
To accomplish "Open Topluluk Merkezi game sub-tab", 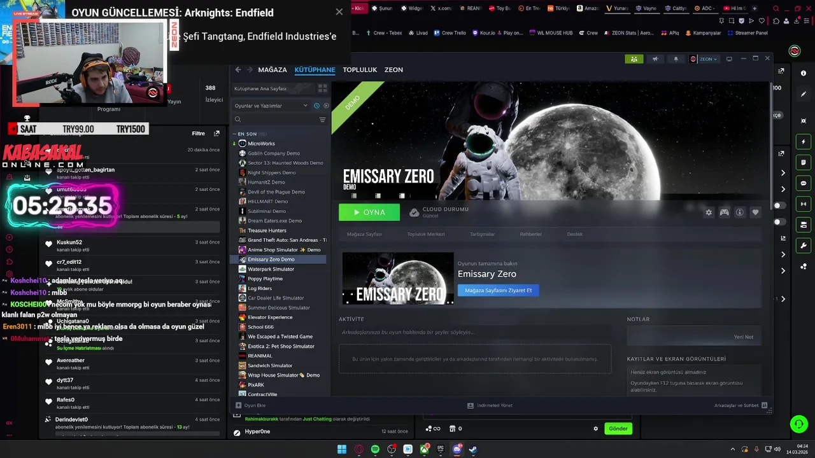I will click(x=426, y=234).
